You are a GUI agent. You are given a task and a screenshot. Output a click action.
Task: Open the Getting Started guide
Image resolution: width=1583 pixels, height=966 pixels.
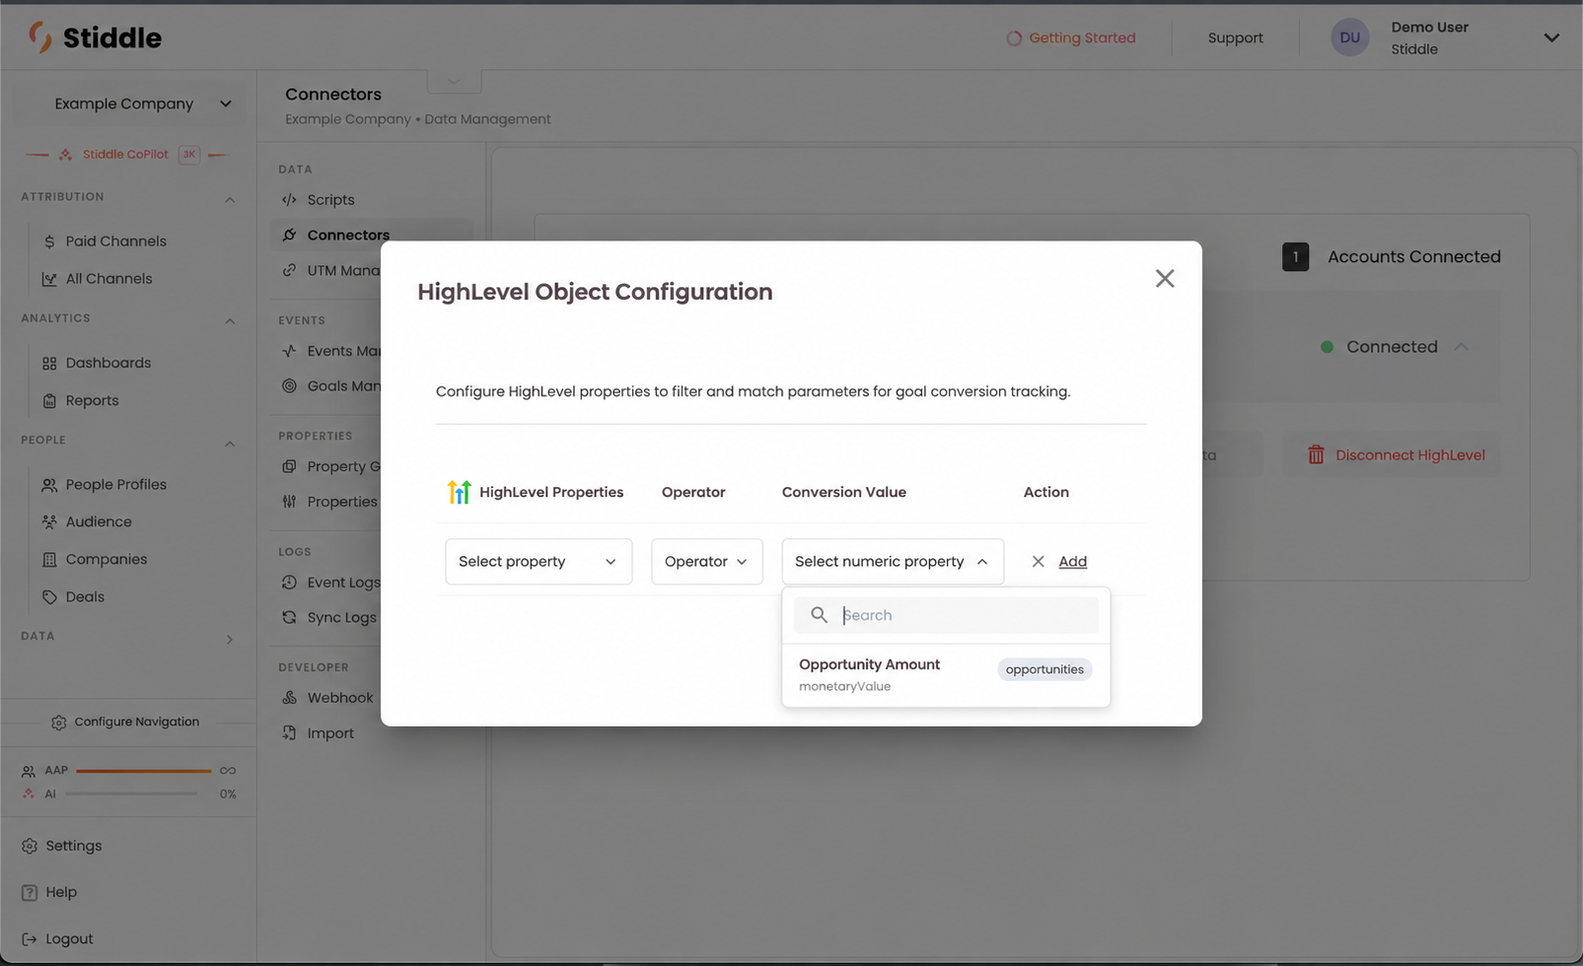(1071, 38)
